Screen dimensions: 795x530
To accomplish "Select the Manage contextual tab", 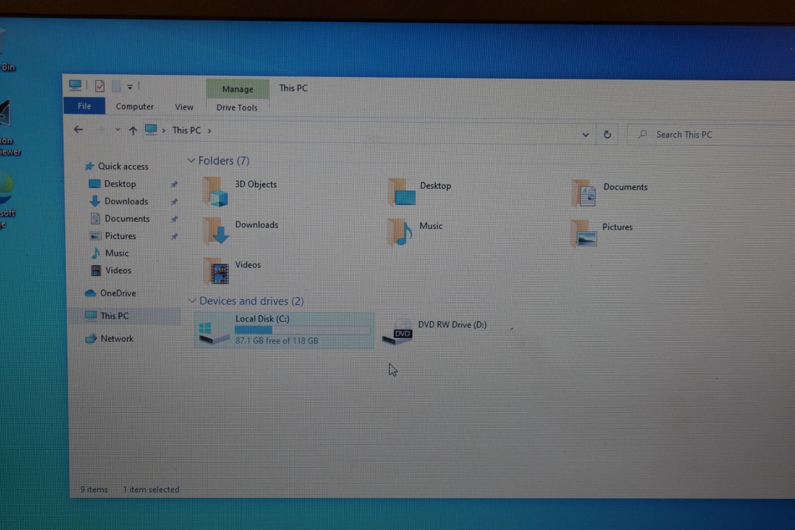I will (238, 89).
